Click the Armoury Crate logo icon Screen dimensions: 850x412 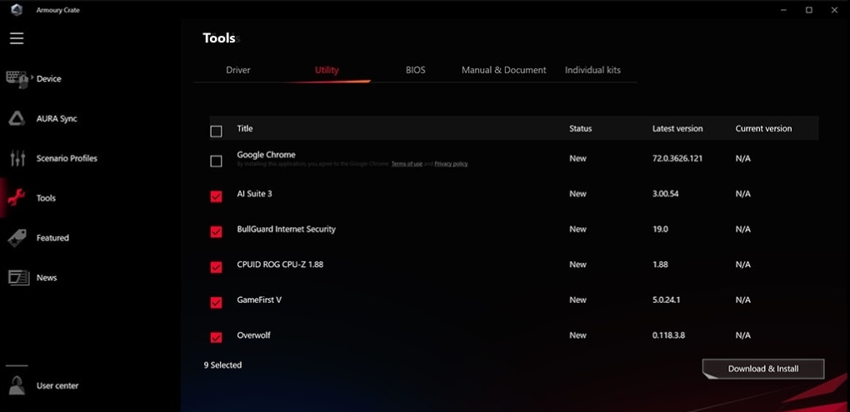[17, 10]
